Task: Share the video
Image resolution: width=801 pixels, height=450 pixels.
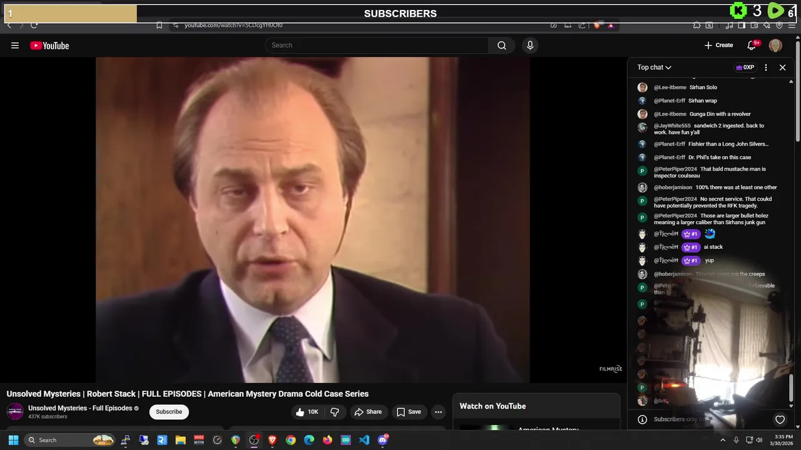Action: [x=368, y=412]
